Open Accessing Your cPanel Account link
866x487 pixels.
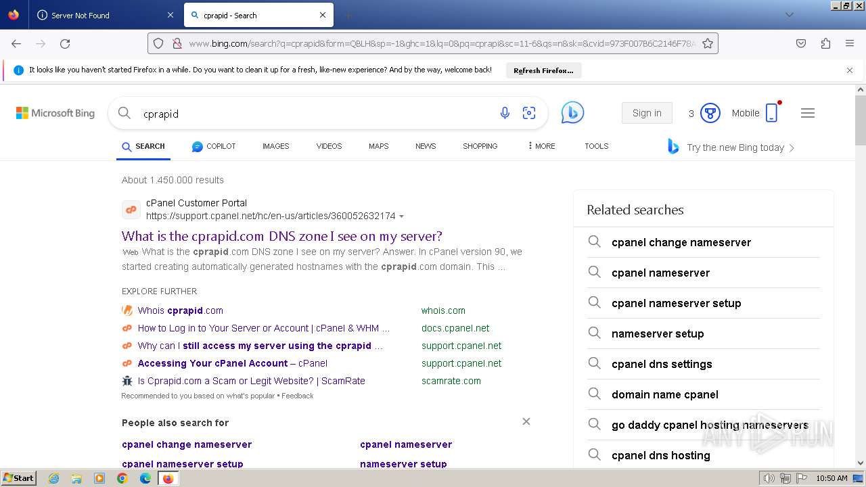[x=233, y=363]
